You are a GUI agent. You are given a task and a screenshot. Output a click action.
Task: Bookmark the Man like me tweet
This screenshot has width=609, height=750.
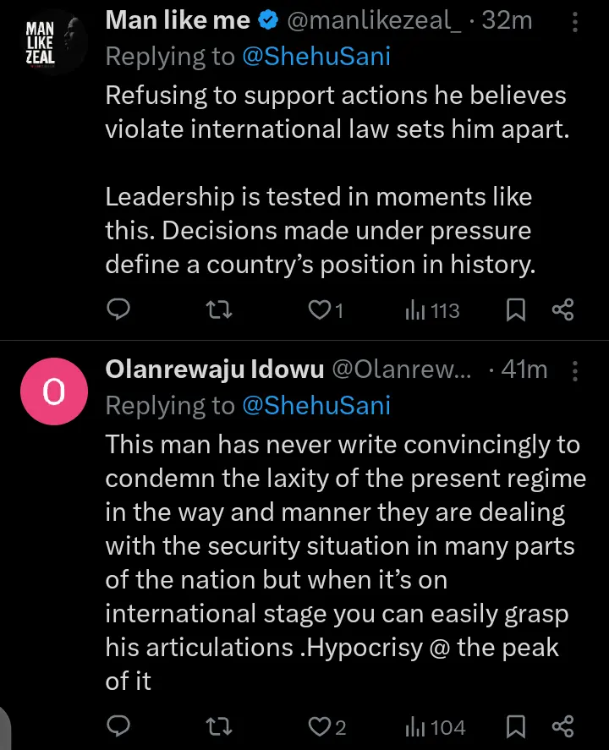coord(515,310)
